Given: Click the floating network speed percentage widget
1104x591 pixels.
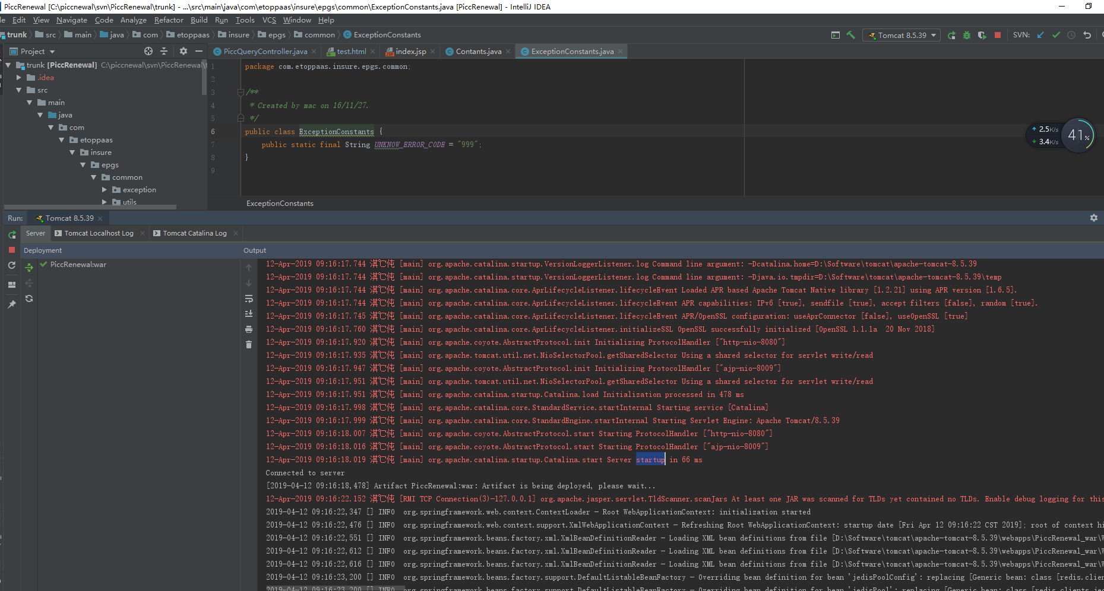Looking at the screenshot, I should [1078, 135].
